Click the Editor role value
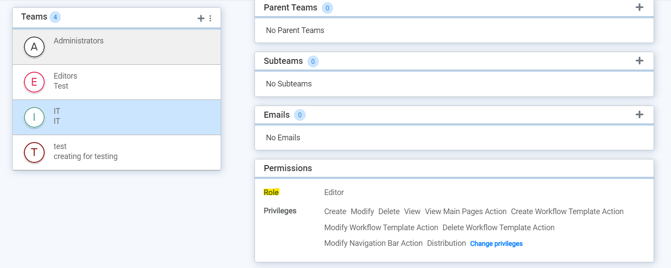Image resolution: width=671 pixels, height=268 pixels. [x=334, y=192]
